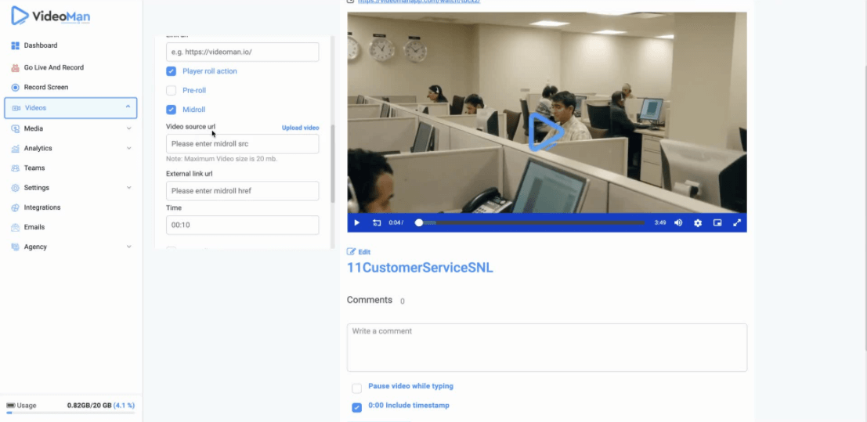The height and width of the screenshot is (422, 867).
Task: Click the loop/replay icon in player bar
Action: coord(377,223)
